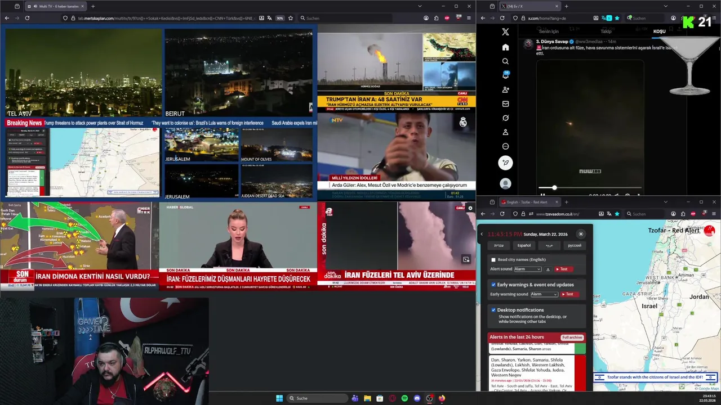Viewport: 721px width, 405px height.
Task: Open the X follow people icon
Action: 505,89
